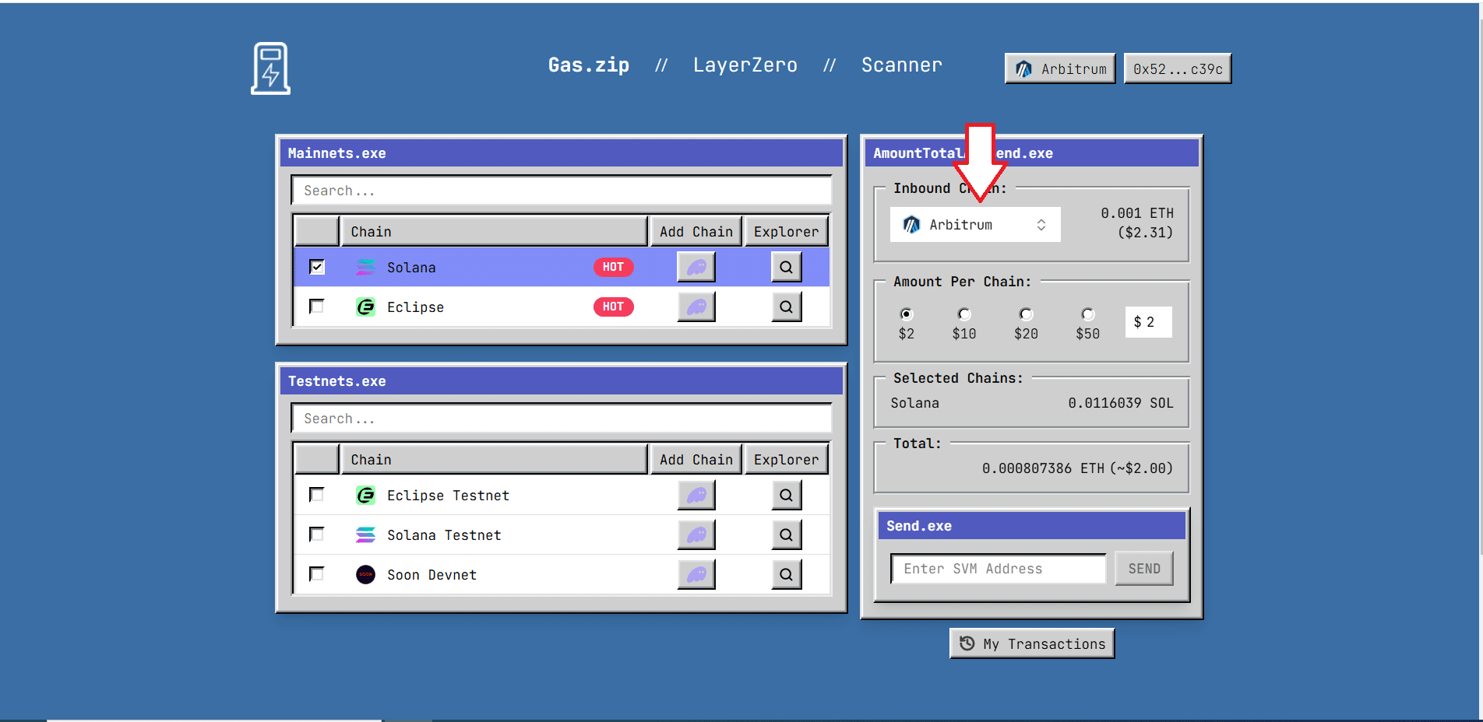
Task: Add Eclipse chain to wallet
Action: click(x=696, y=307)
